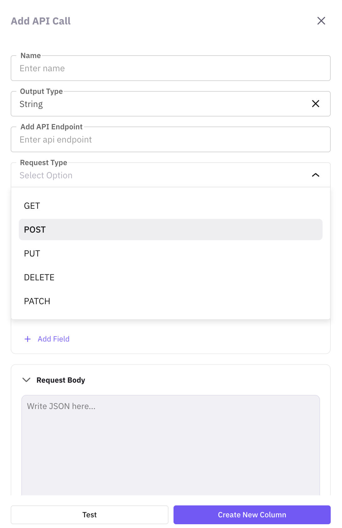Click the Add Field link
This screenshot has width=342, height=528.
pyautogui.click(x=54, y=339)
